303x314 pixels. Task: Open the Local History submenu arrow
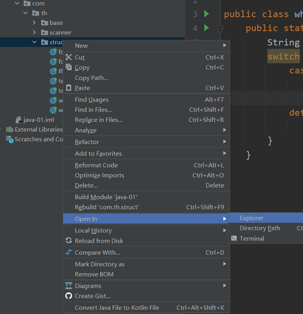tap(225, 230)
